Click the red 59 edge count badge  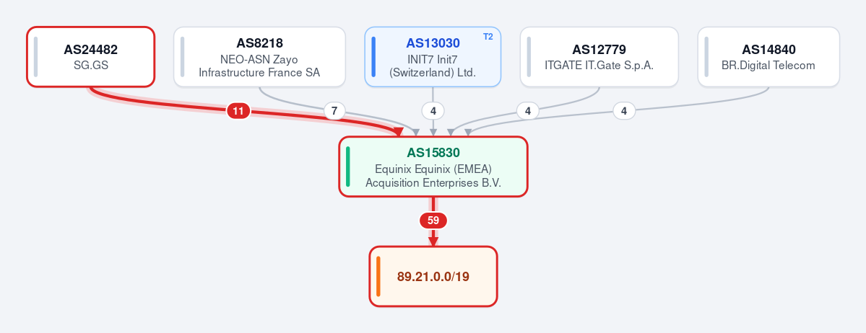(x=433, y=221)
